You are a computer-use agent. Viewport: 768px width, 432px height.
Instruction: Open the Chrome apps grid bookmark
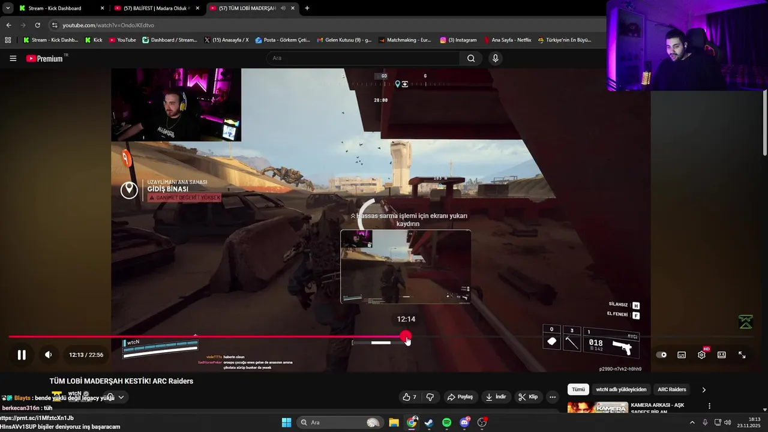pyautogui.click(x=8, y=40)
